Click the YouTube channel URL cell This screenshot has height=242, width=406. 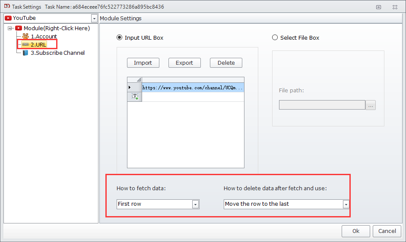[193, 88]
